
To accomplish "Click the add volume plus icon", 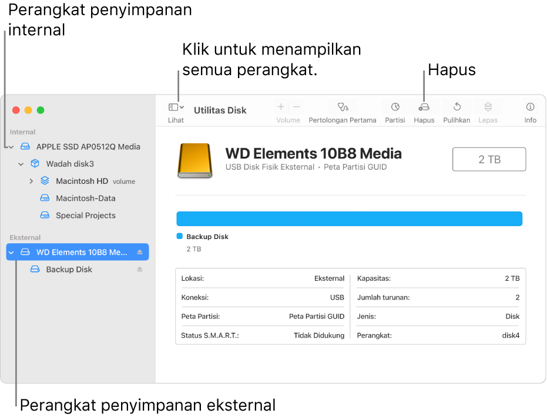I will pos(281,107).
